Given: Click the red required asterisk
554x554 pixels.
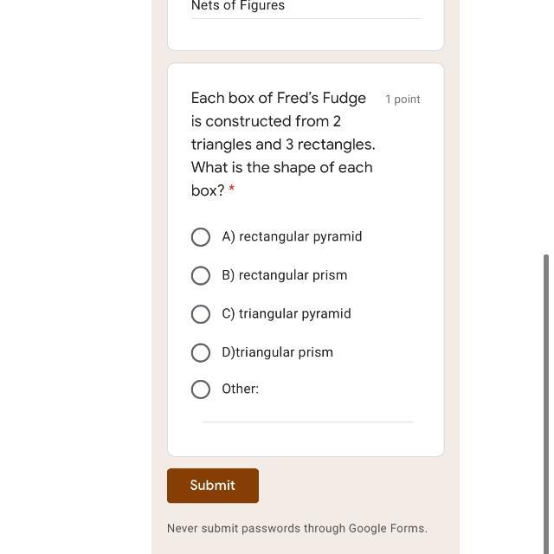Looking at the screenshot, I should [232, 190].
